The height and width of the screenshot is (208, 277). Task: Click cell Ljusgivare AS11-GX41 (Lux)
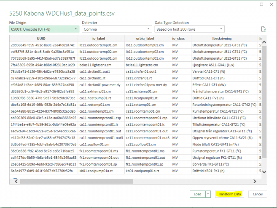[x=224, y=65]
